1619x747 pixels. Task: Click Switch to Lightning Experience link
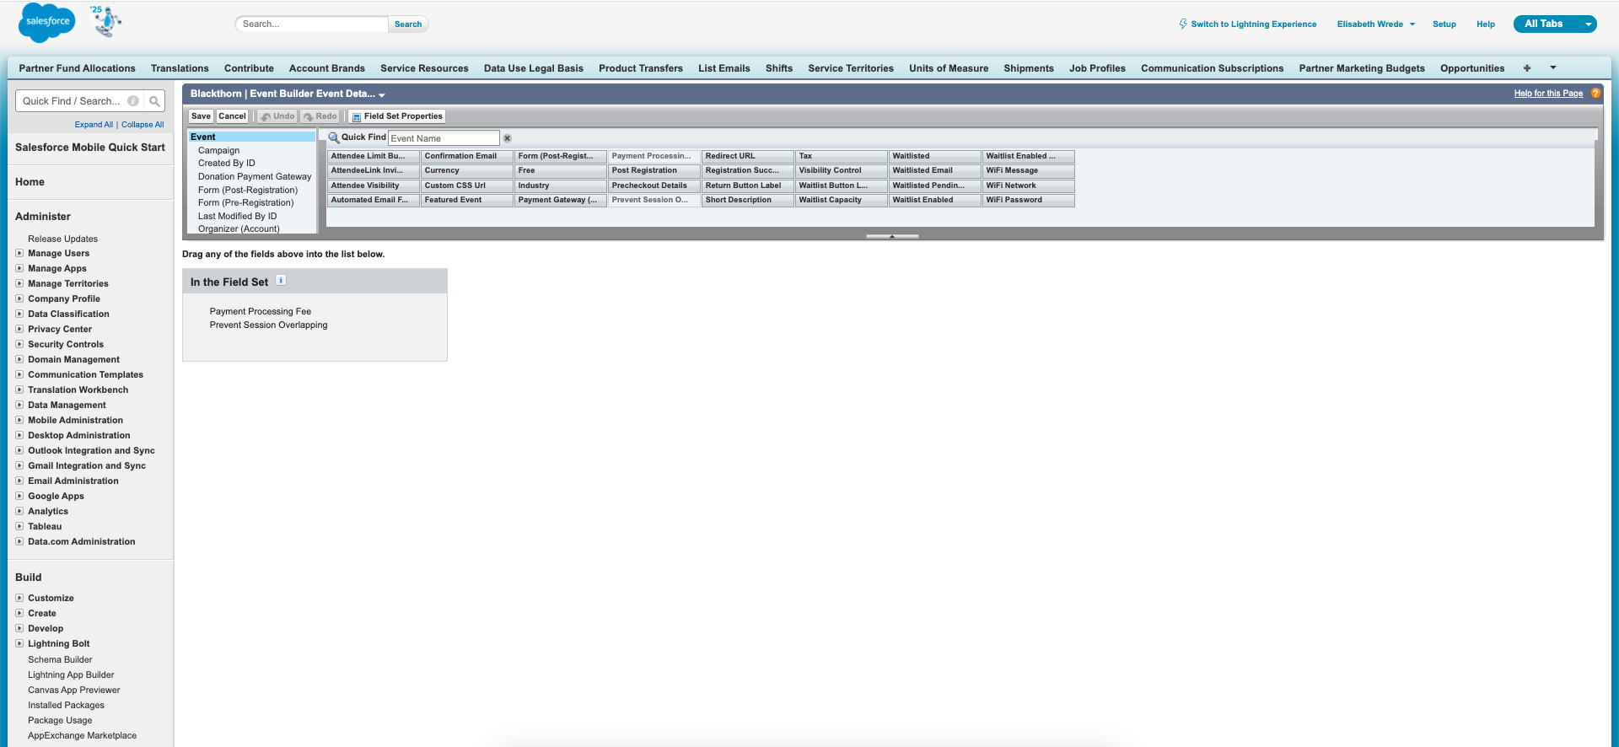coord(1253,24)
